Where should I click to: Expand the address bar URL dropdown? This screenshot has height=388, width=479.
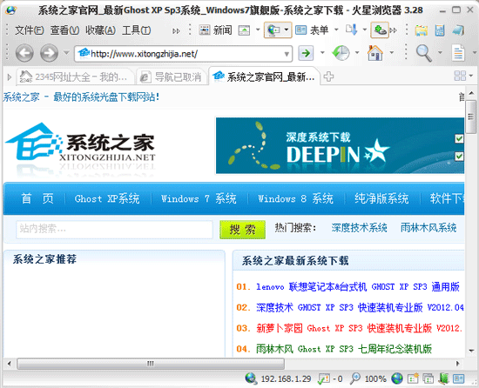tap(287, 54)
